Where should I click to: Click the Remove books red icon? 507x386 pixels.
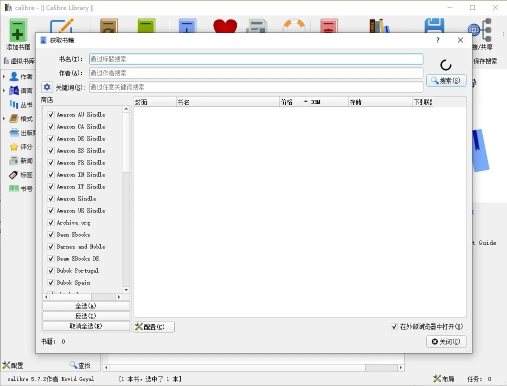[329, 26]
